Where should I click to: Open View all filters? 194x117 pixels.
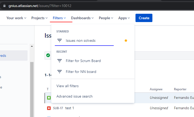(67, 86)
